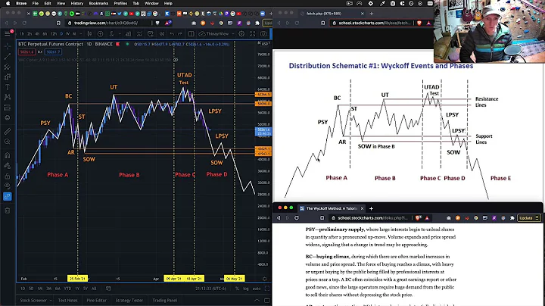Select the trend line drawing tool
545x306 pixels.
point(8,56)
